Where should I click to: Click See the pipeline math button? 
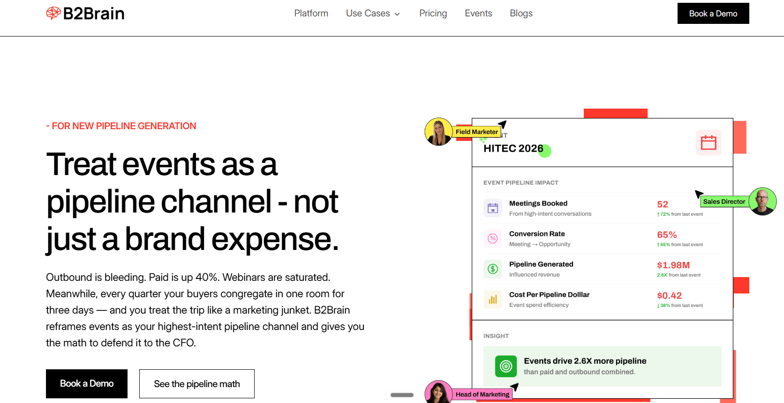[x=197, y=384]
